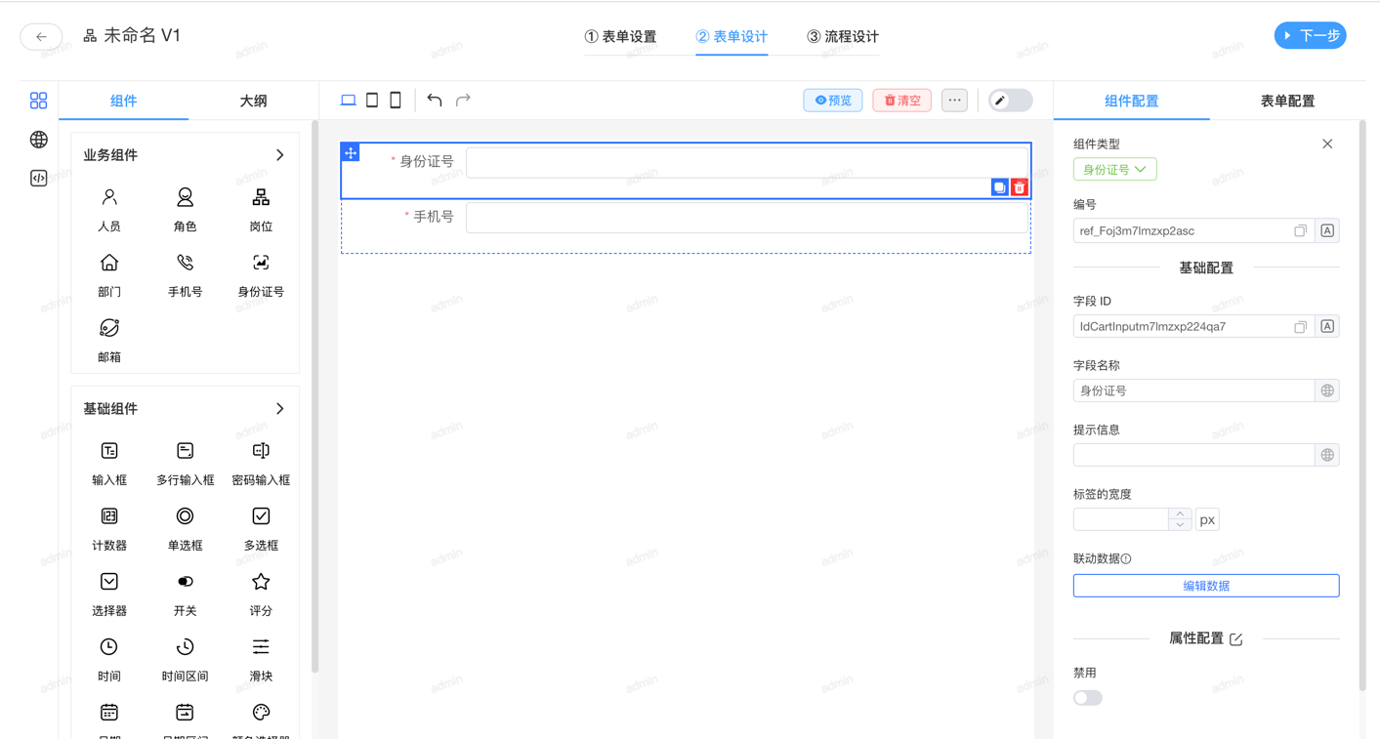Image resolution: width=1380 pixels, height=739 pixels.
Task: Click the 提示信息 input field
Action: click(1192, 455)
